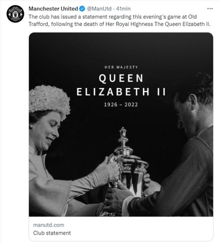Click the Queen's floral hat in the photo
Image resolution: width=219 pixels, height=244 pixels.
49,100
